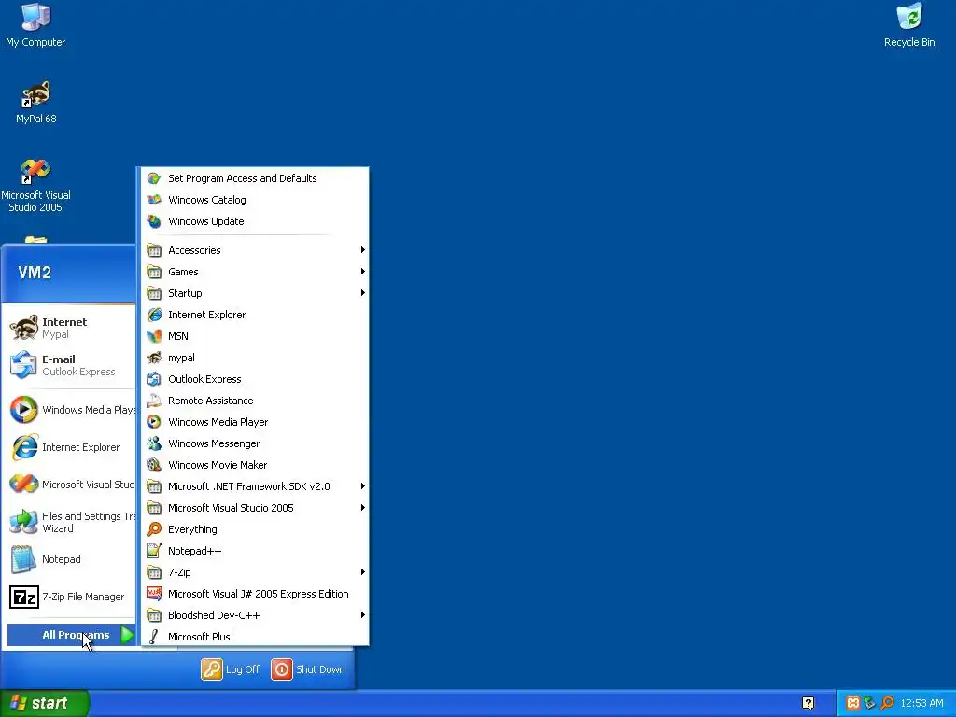
Task: Open Internet Explorer from Start left pane
Action: coord(71,447)
